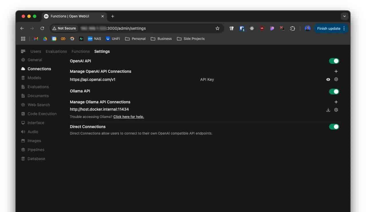Open Interface settings
366x212 pixels.
point(33,123)
